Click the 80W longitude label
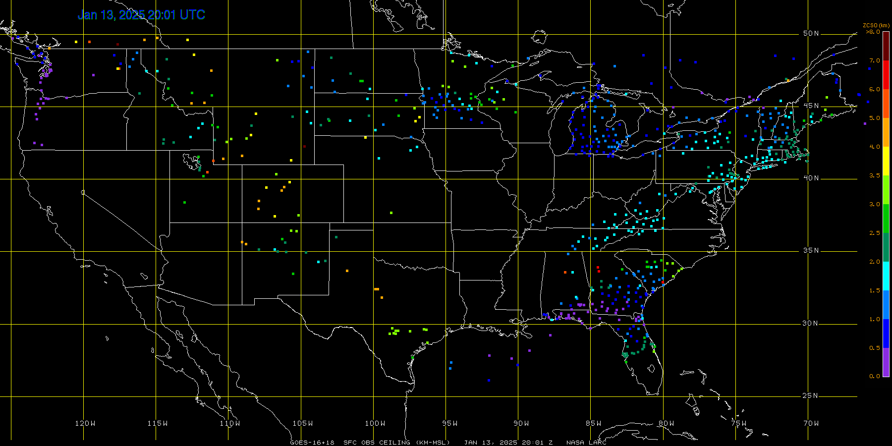 (x=666, y=423)
